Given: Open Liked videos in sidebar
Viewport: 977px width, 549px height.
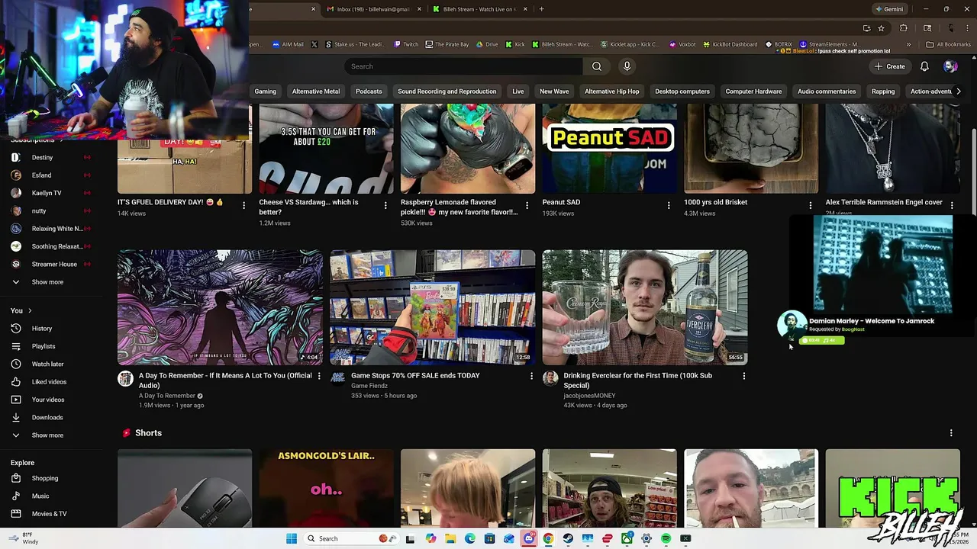Looking at the screenshot, I should point(50,382).
